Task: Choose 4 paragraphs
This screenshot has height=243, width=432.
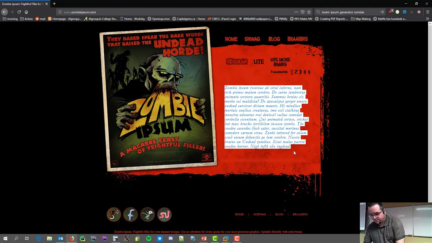Action: pyautogui.click(x=304, y=72)
